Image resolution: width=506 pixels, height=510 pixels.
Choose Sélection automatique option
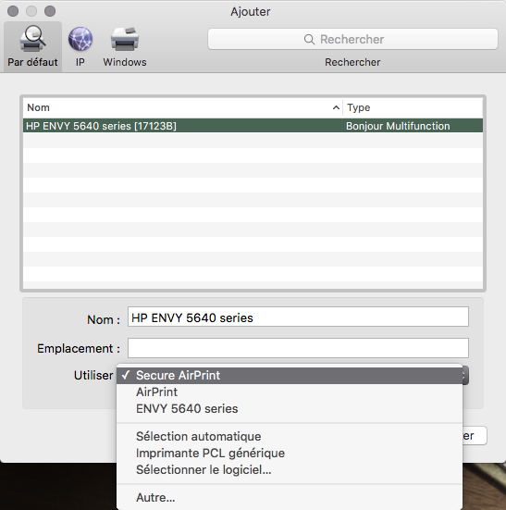click(290, 437)
